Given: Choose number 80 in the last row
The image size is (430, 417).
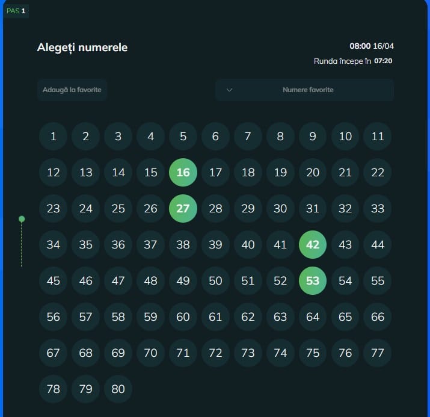Looking at the screenshot, I should [x=118, y=389].
